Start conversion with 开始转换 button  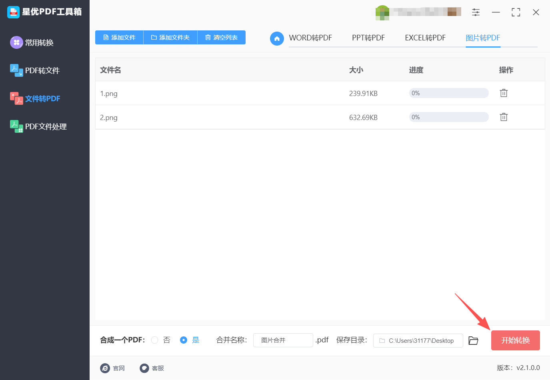516,340
